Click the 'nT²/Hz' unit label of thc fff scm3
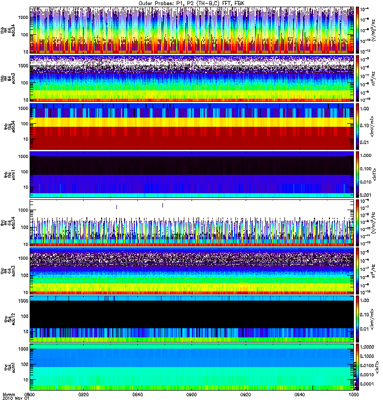The image size is (383, 409). tap(374, 271)
